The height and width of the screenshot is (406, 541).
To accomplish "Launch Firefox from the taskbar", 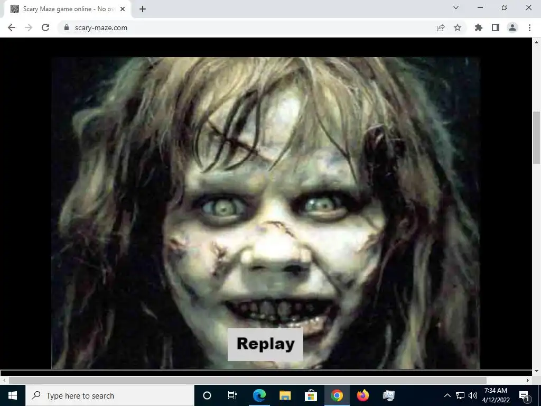I will coord(362,395).
